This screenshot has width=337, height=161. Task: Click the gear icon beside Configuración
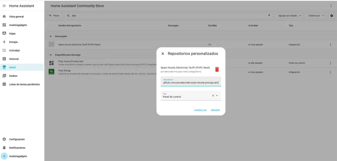(4, 139)
